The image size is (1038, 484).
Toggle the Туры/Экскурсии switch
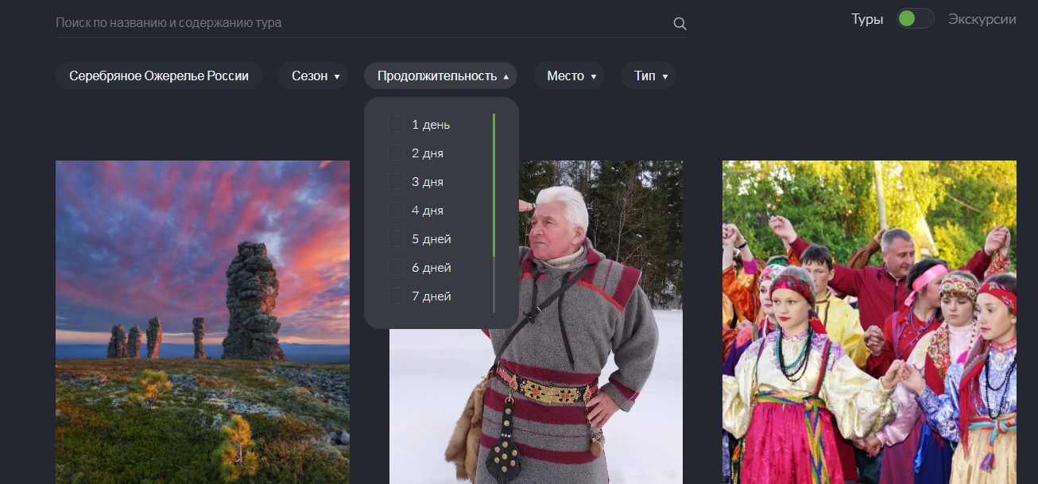click(915, 19)
